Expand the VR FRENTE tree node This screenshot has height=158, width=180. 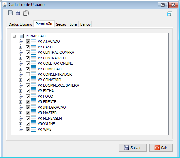click(20, 102)
